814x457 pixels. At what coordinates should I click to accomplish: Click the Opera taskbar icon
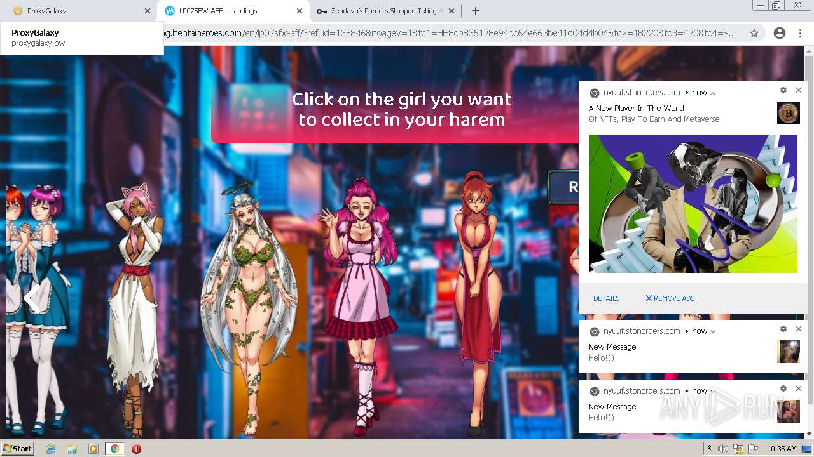(x=136, y=449)
